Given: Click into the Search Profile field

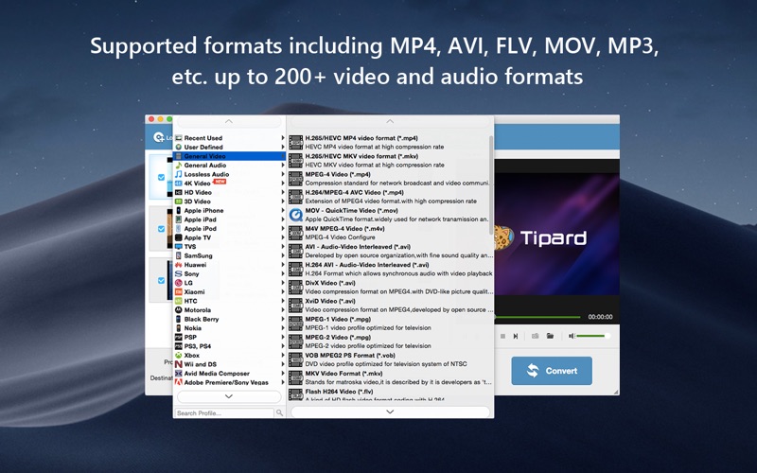Looking at the screenshot, I should tap(224, 413).
